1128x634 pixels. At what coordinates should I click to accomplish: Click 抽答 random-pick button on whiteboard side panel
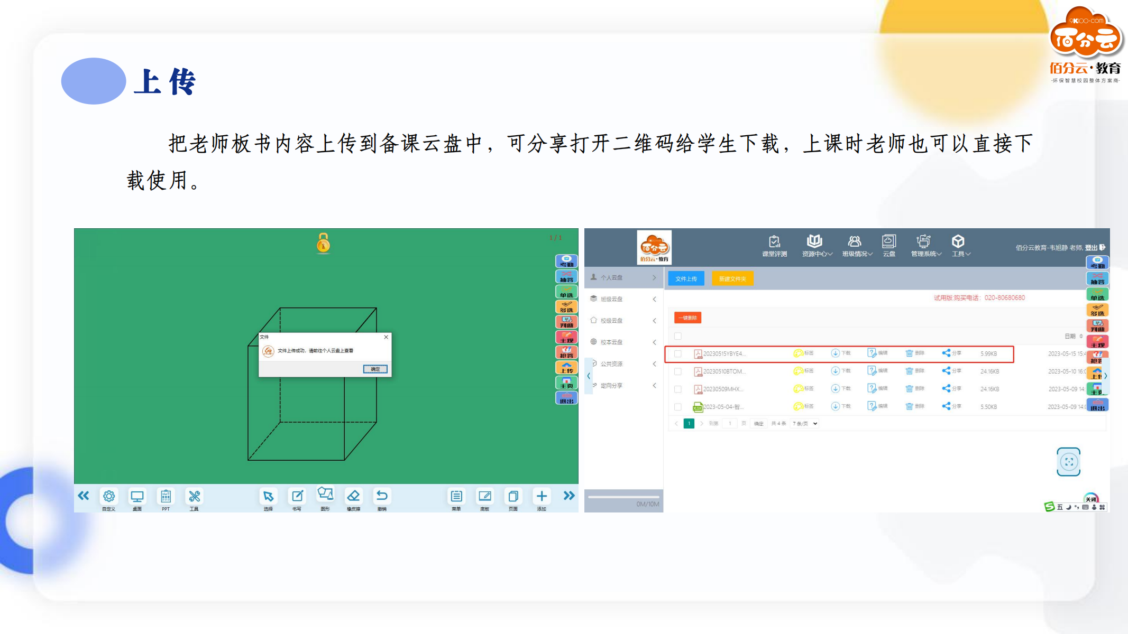click(566, 276)
